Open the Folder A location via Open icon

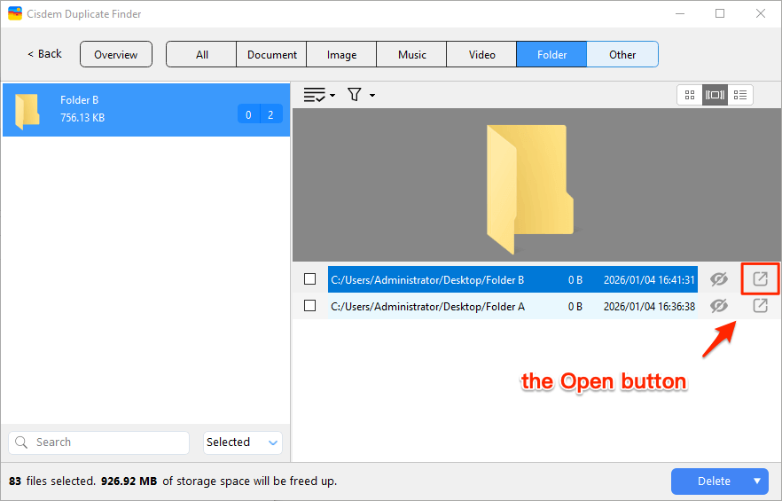click(760, 305)
